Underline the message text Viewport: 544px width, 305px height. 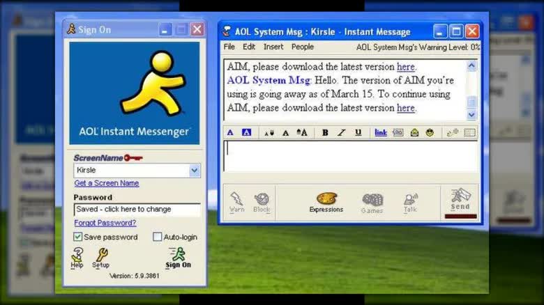point(358,132)
